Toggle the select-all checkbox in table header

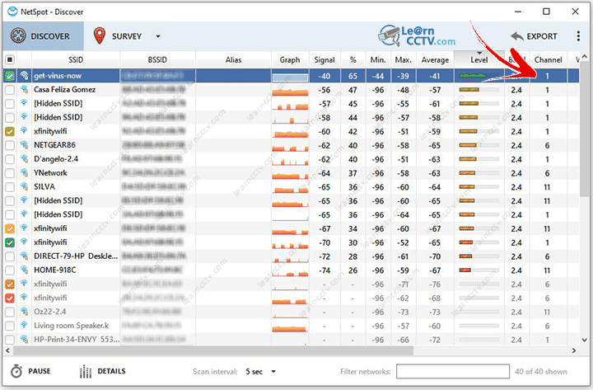click(9, 60)
